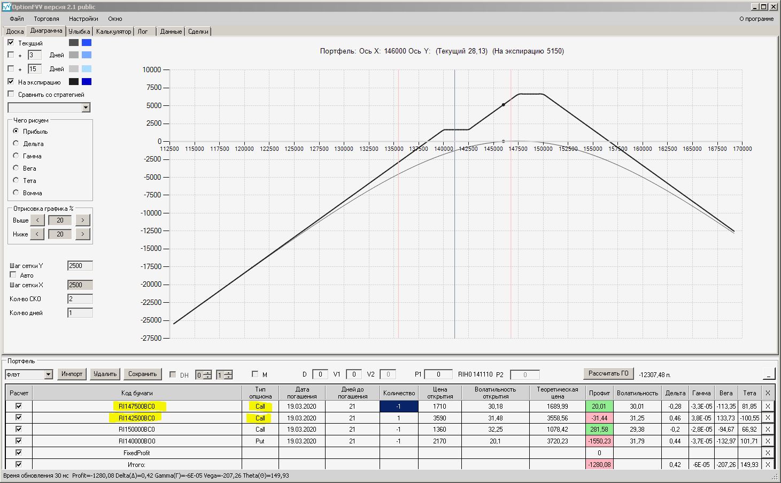
Task: Delete the RI150000BC0 row with X
Action: point(768,430)
